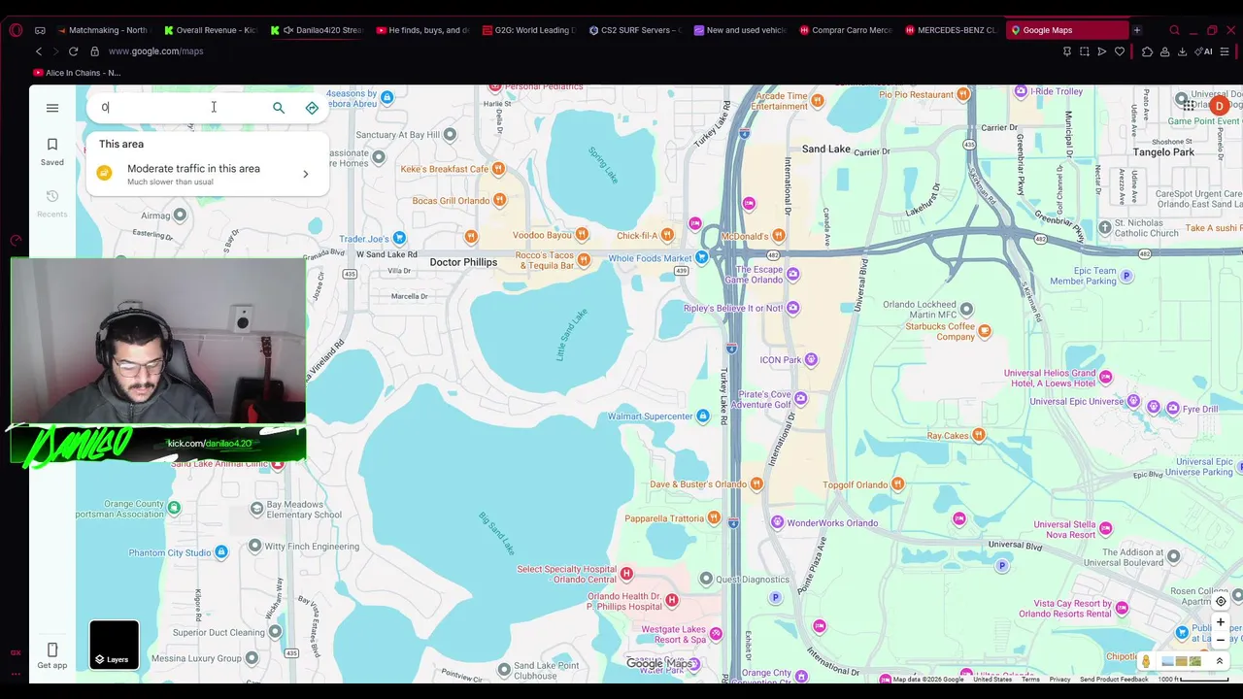Select the Topgolf Orlando pin

click(x=898, y=483)
